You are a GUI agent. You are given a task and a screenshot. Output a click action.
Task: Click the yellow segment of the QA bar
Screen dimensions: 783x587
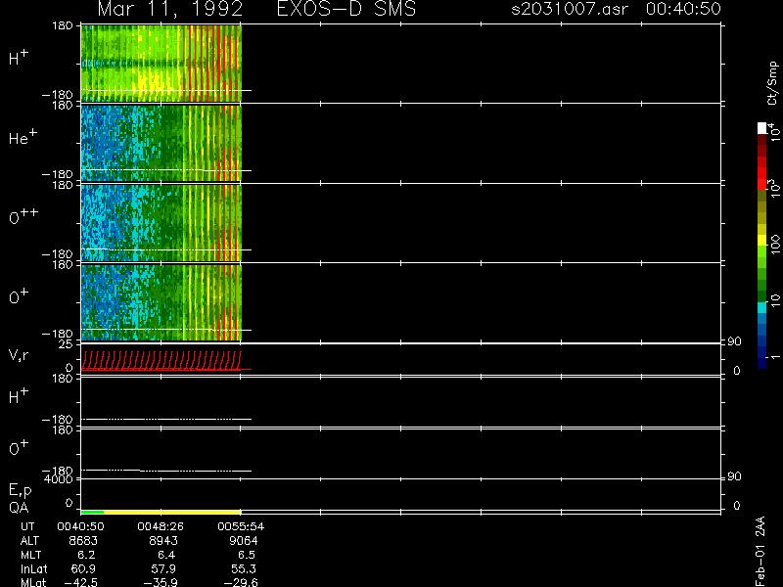172,512
